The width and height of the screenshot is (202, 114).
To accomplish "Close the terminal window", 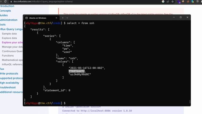I will pos(187,17).
